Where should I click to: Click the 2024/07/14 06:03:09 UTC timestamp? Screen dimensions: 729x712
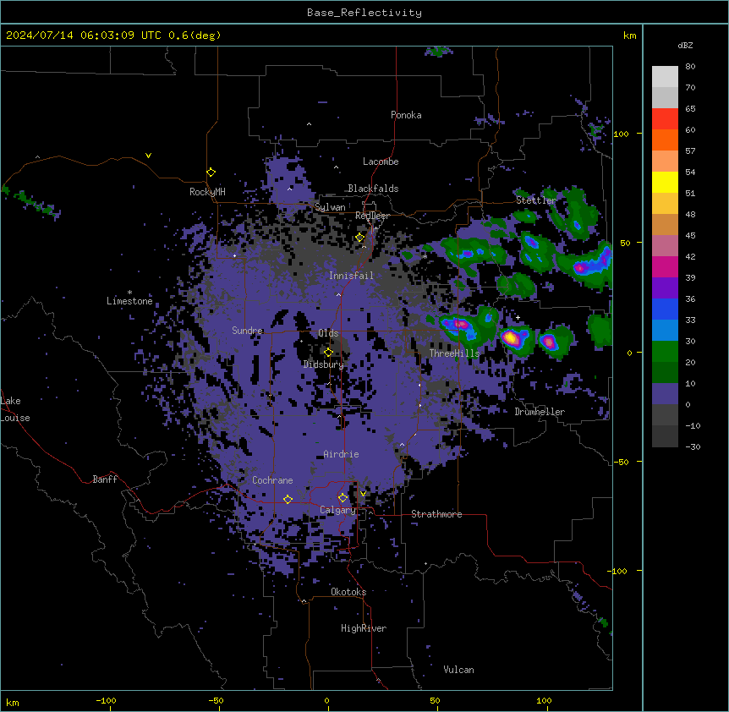point(84,36)
